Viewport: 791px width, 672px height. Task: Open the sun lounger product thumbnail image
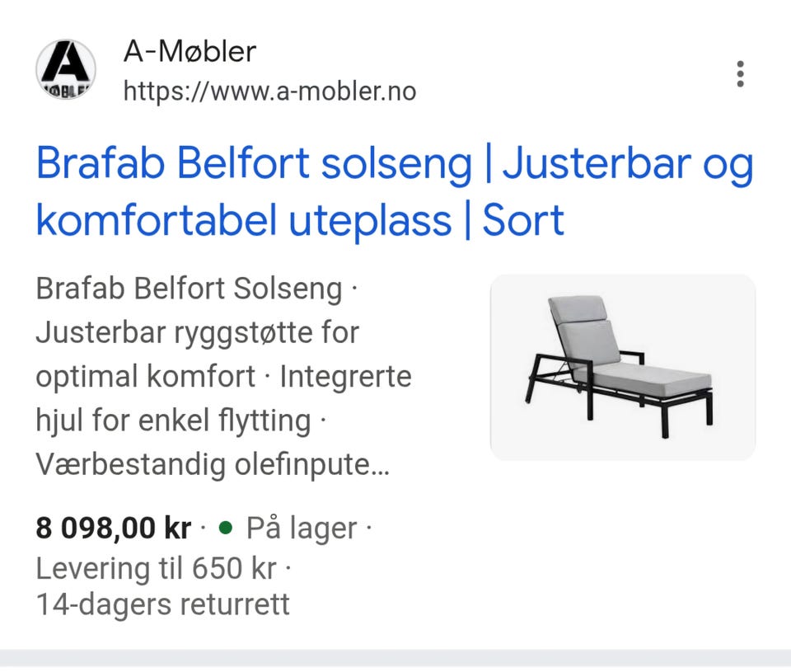[624, 367]
